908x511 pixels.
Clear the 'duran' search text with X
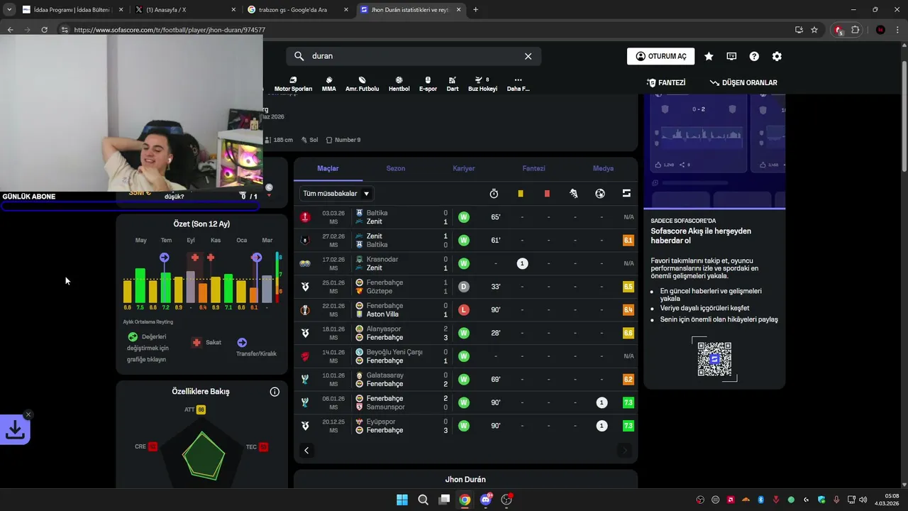pos(528,56)
